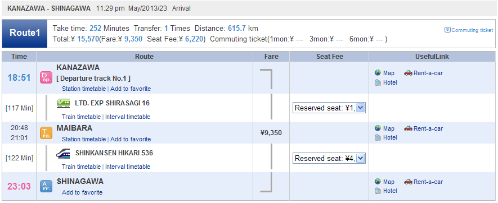Viewport: 498px width, 203px height.
Task: Open Rent-a-car link in Kanazawa row
Action: [x=428, y=73]
